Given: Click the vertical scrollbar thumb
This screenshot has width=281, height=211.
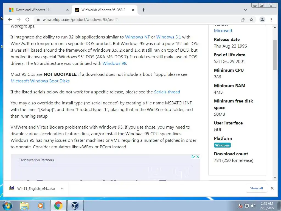Looking at the screenshot, I should (x=275, y=55).
